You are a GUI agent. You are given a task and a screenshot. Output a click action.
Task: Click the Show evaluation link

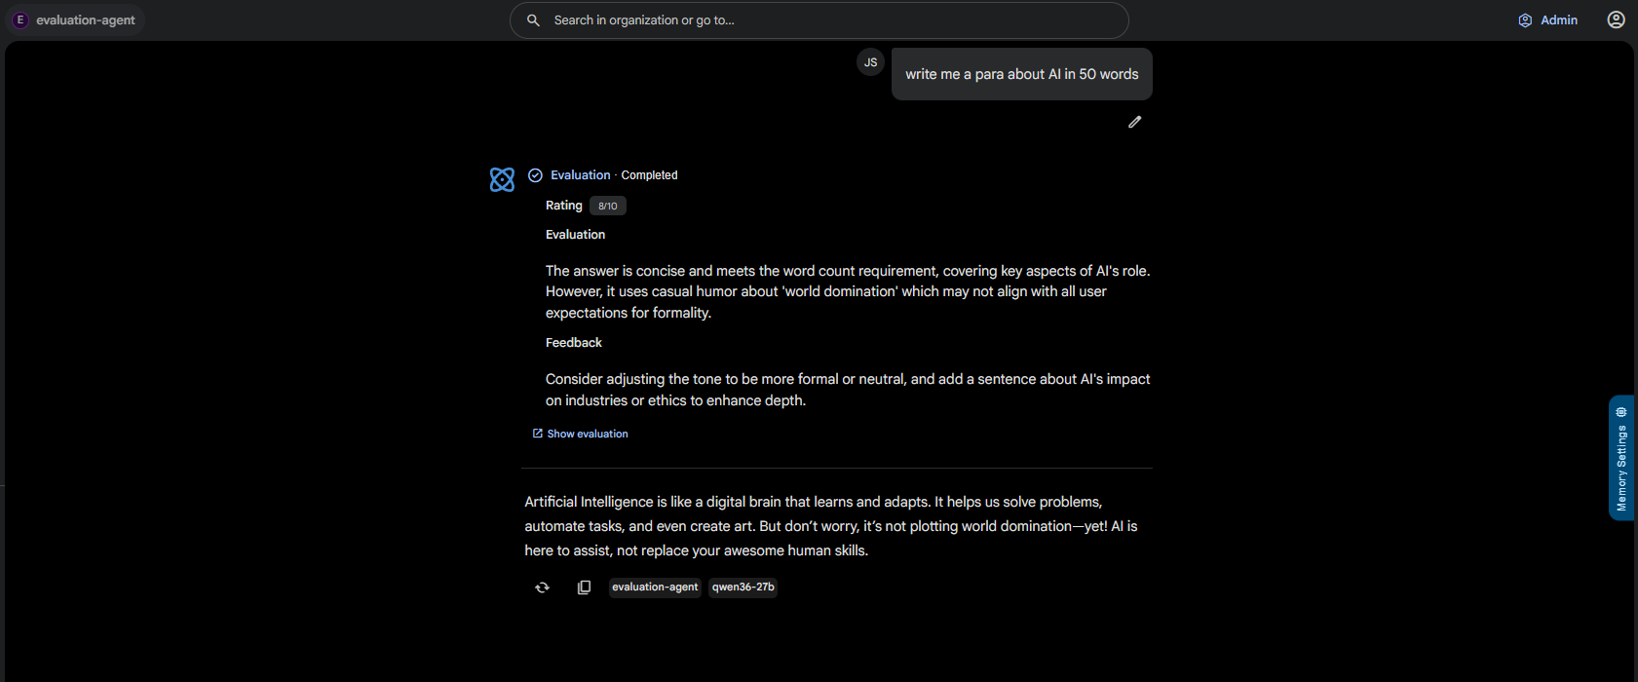(580, 434)
